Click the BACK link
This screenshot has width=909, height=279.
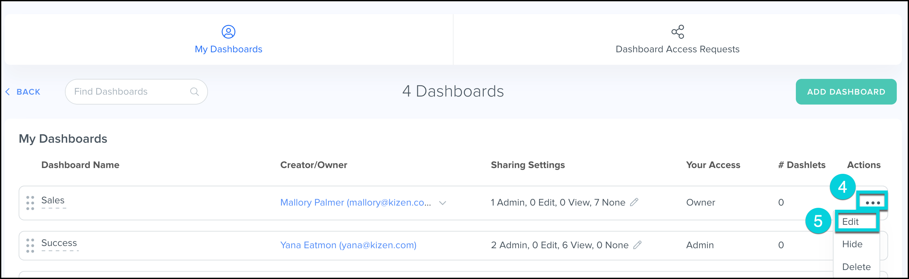point(28,92)
